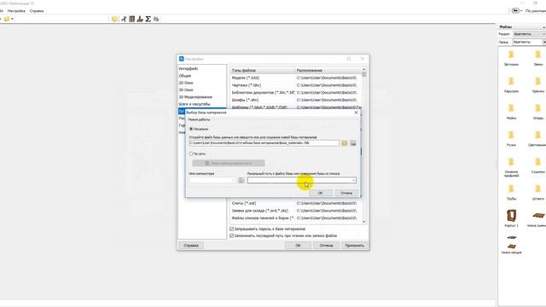Screen dimensions: 546x307
Task: Select the По сети radio button
Action: pos(191,153)
